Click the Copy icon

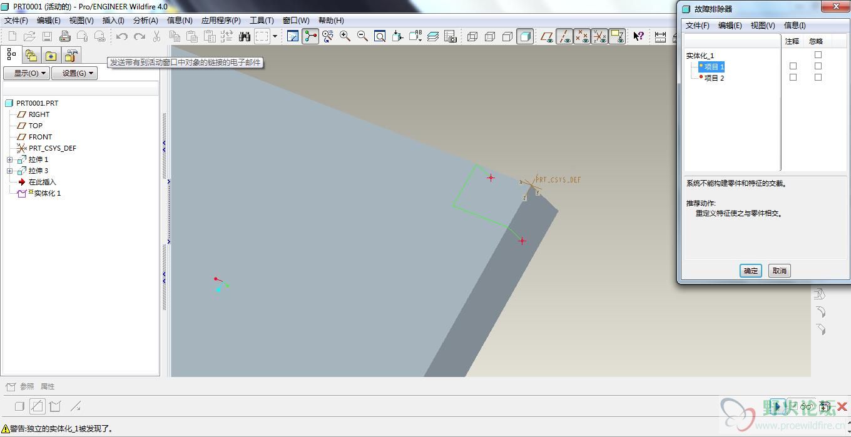pyautogui.click(x=175, y=37)
